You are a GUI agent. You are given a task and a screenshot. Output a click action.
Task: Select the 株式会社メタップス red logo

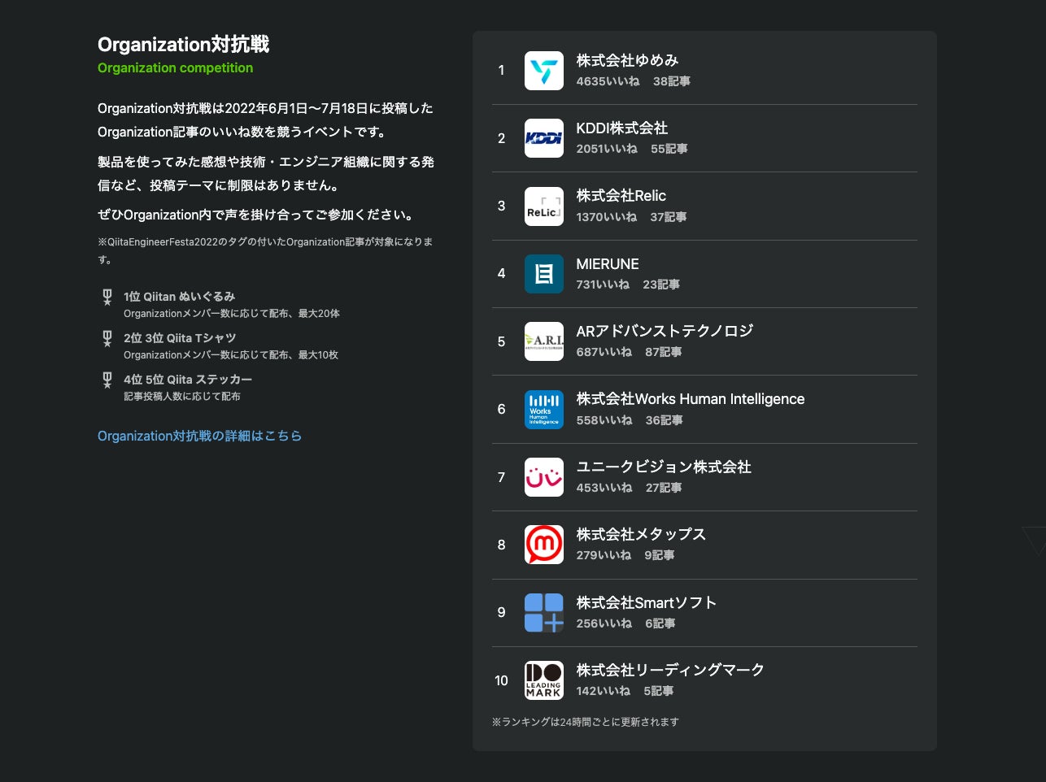(x=543, y=545)
